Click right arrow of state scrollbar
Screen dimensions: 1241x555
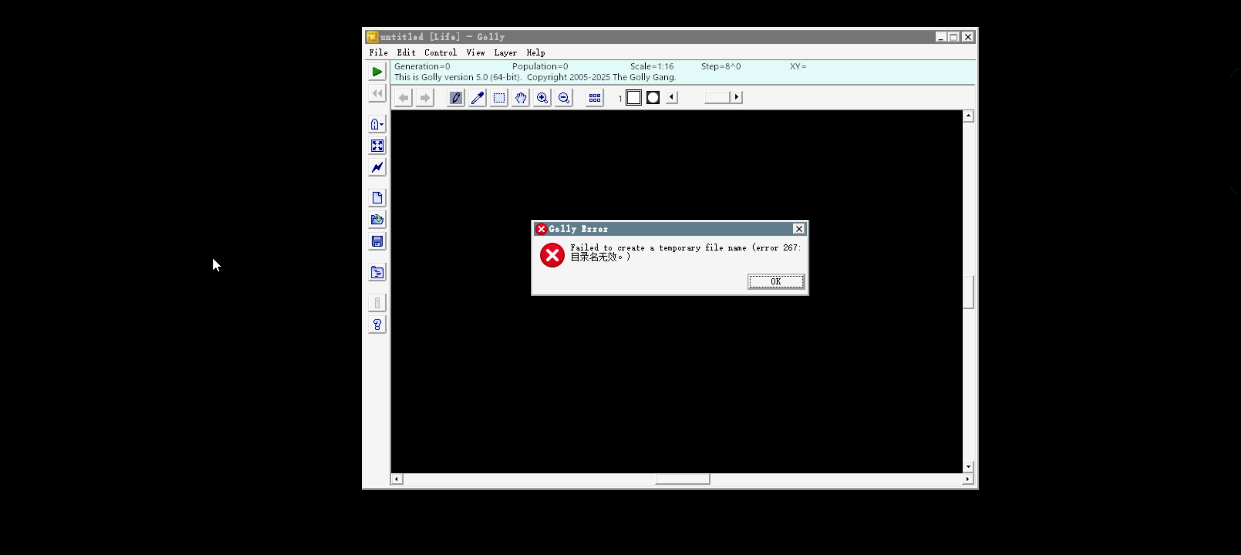tap(736, 97)
